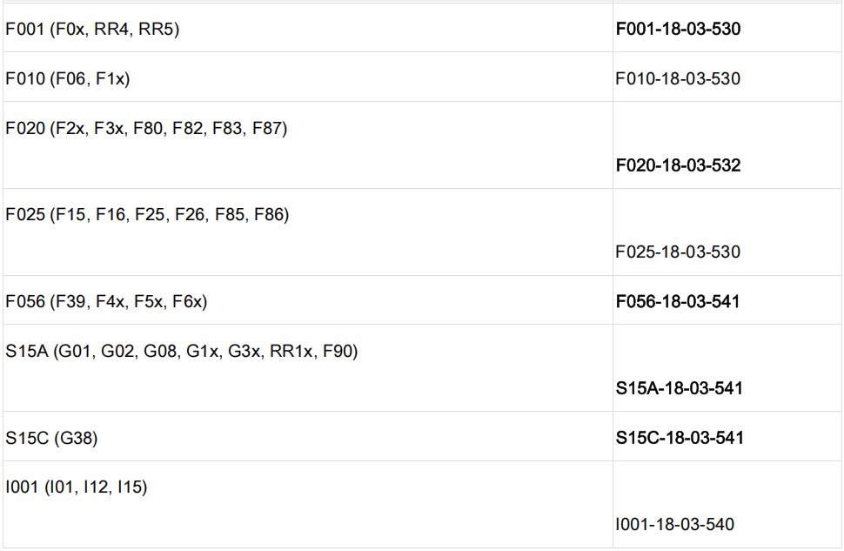Select the F010-18-03-530 version entry
The width and height of the screenshot is (844, 551).
pos(678,78)
